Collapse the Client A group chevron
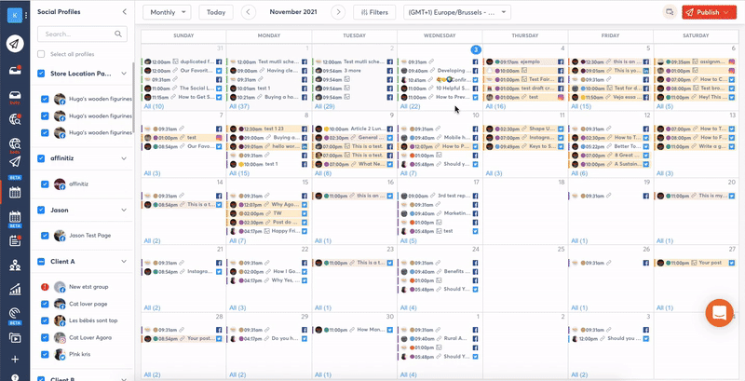 [124, 261]
